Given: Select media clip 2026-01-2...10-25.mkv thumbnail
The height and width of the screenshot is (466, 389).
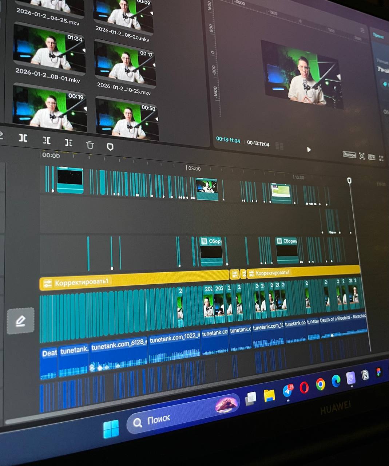Looking at the screenshot, I should (x=125, y=64).
